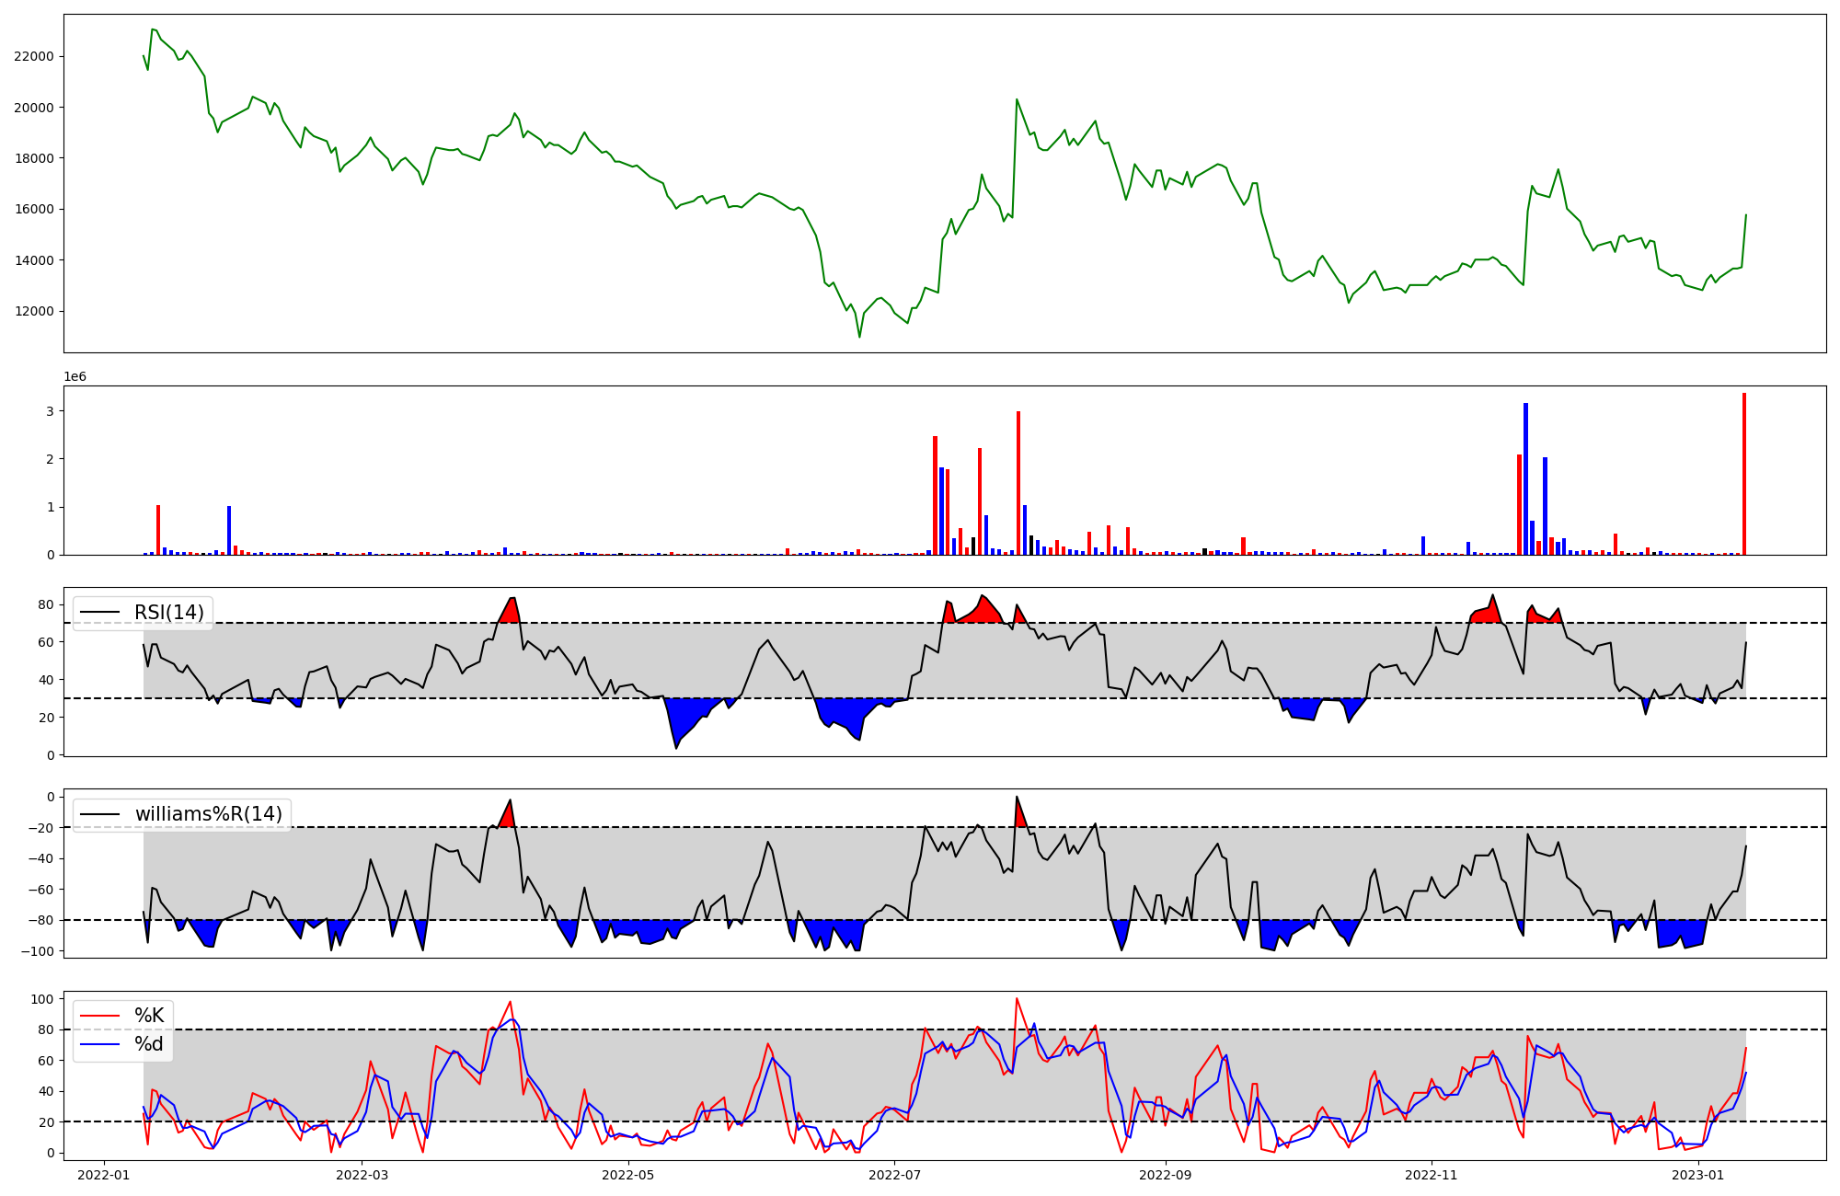
Task: Select the 2022-01 x-axis date label
Action: (103, 1175)
